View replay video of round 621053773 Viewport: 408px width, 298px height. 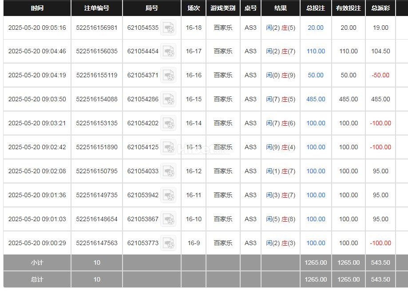(168, 243)
